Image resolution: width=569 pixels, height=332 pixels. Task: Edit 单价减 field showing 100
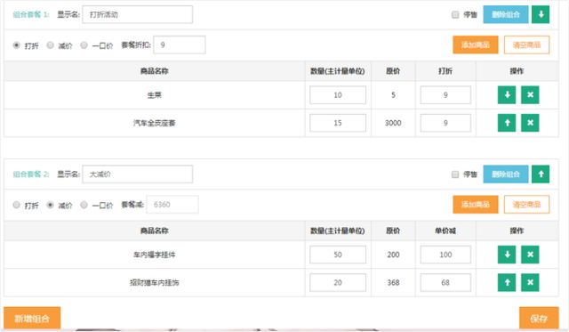[445, 255]
